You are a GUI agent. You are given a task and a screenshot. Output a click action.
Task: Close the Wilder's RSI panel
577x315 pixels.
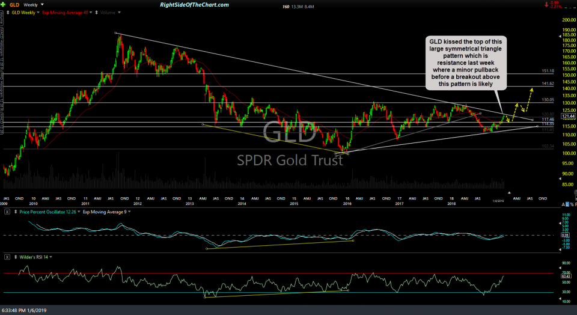[7, 257]
